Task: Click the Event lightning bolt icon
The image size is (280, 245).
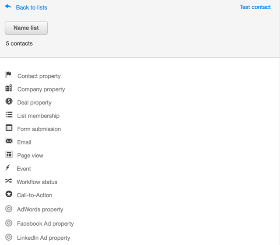Action: point(7,167)
